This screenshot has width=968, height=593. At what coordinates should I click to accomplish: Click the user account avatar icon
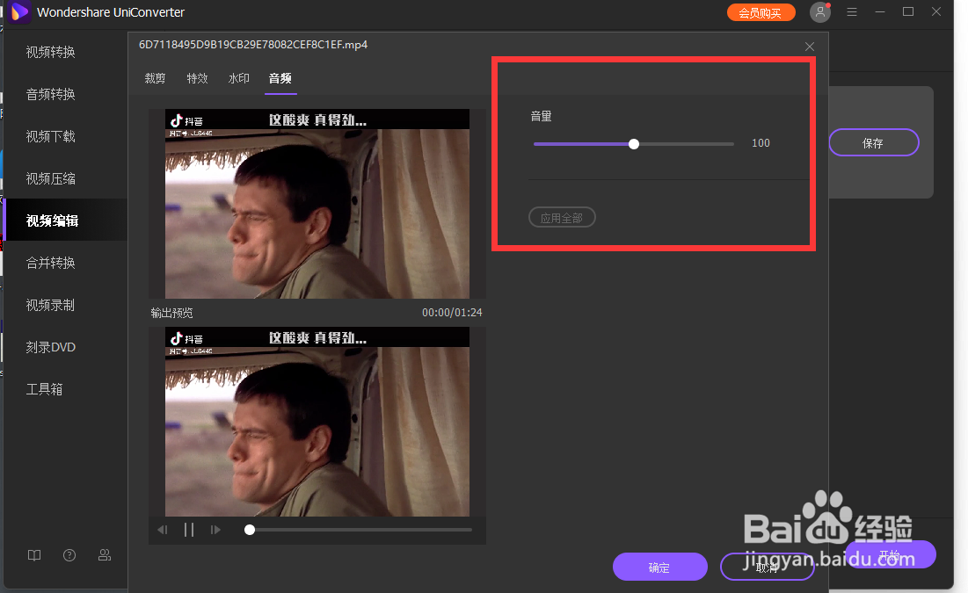[819, 11]
